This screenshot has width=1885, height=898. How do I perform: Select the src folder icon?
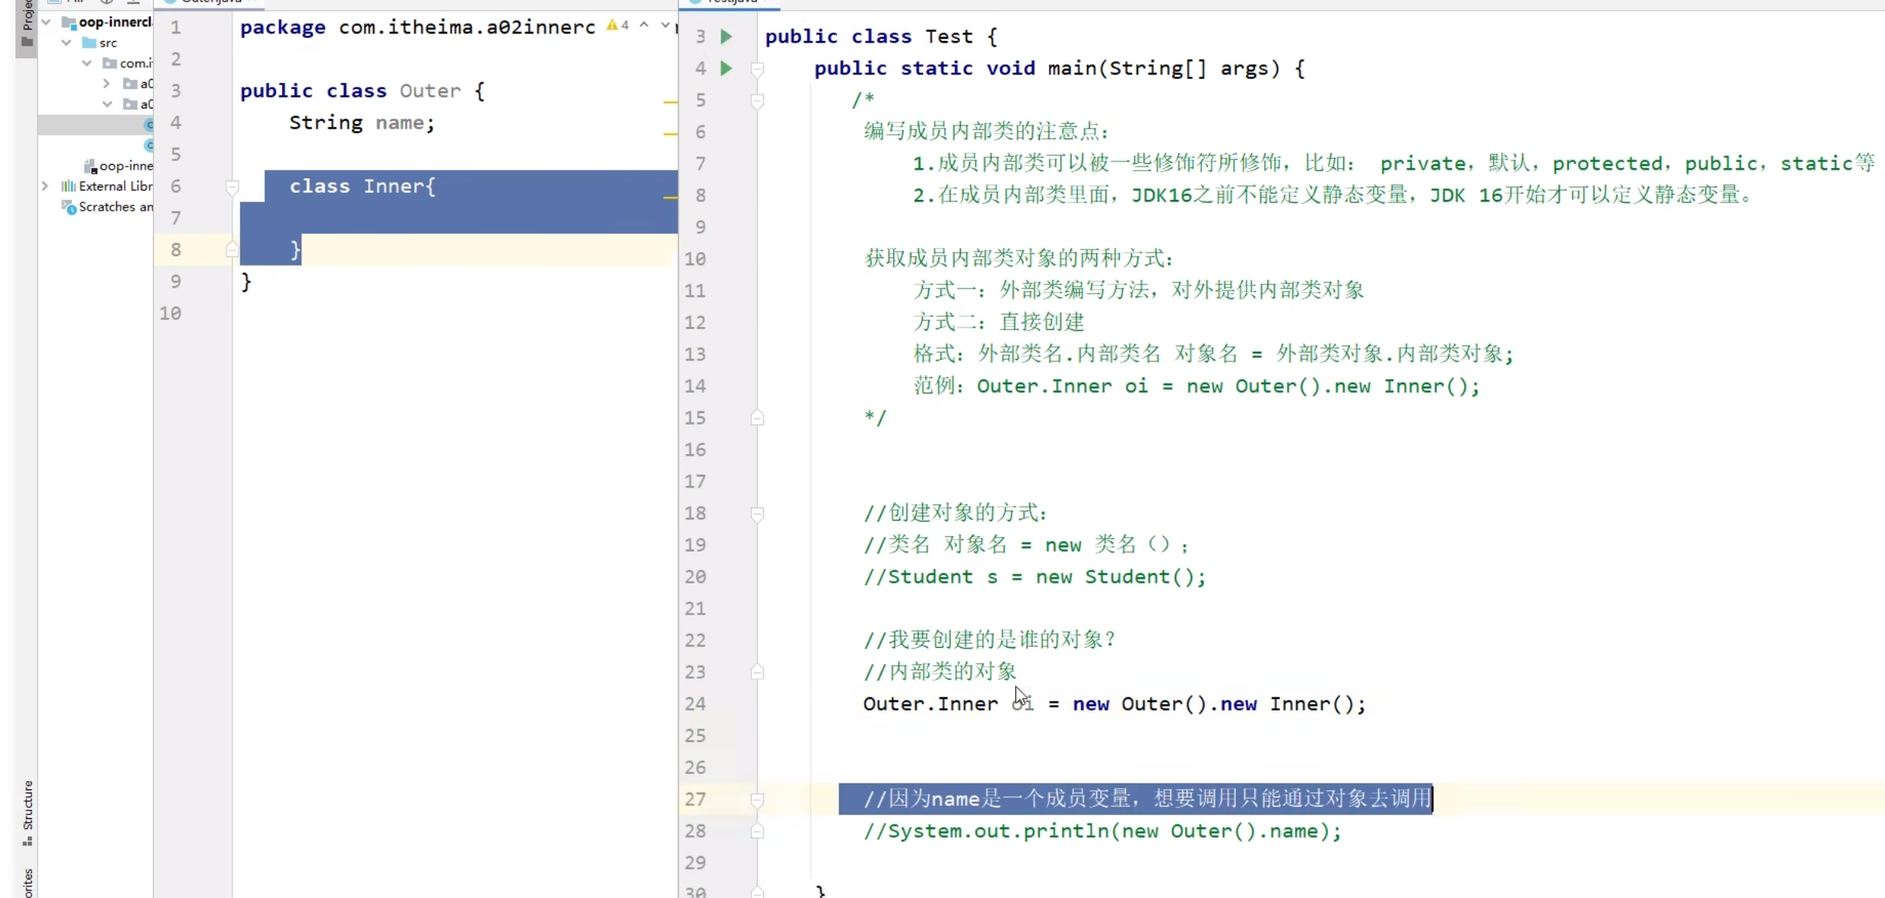pos(89,43)
